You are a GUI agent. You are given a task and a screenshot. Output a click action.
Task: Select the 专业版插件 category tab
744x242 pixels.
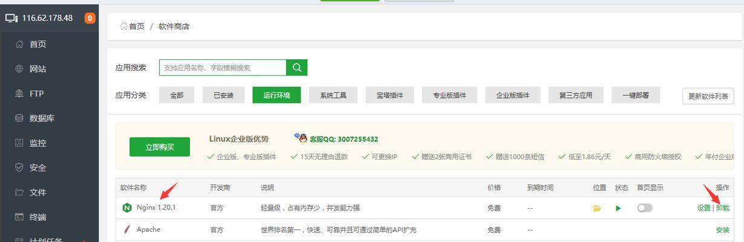tap(449, 95)
